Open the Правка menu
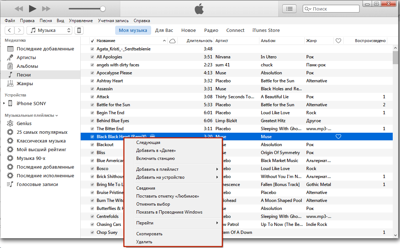Image resolution: width=400 pixels, height=248 pixels. tap(27, 21)
